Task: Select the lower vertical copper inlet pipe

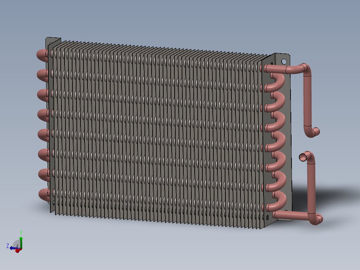Action: pyautogui.click(x=311, y=188)
